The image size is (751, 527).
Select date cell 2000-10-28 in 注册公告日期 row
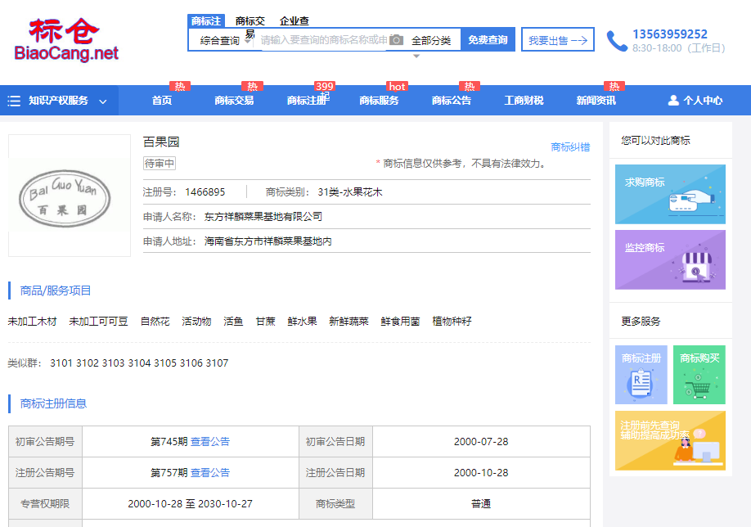click(x=481, y=473)
